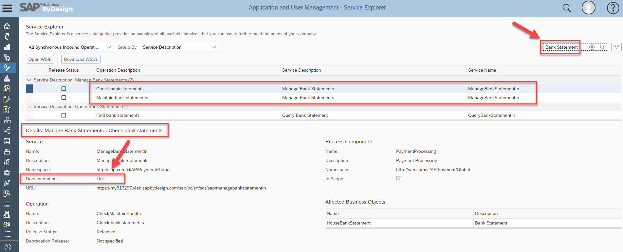Image resolution: width=623 pixels, height=252 pixels.
Task: Open the help question mark icon
Action: (613, 8)
